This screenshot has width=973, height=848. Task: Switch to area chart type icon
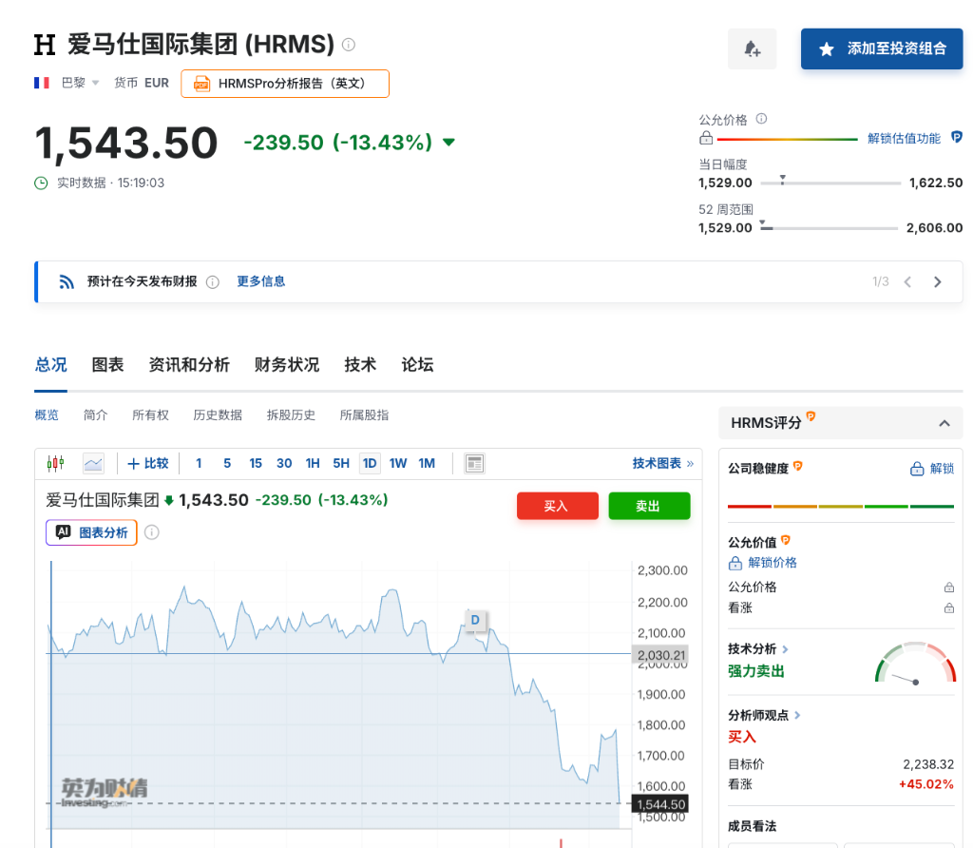(x=93, y=464)
